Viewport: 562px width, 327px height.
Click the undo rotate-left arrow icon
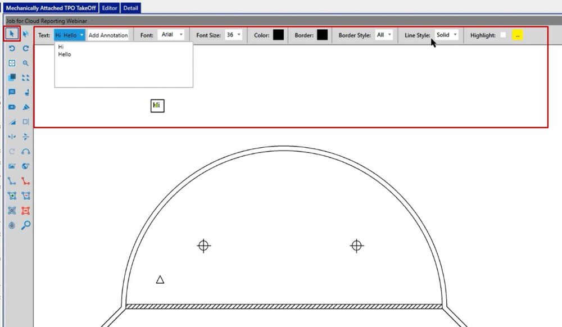(12, 49)
